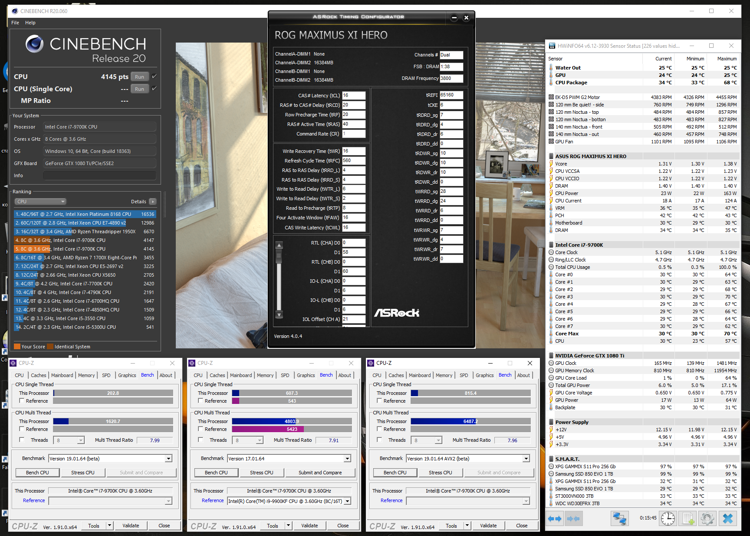Viewport: 750px width, 536px height.
Task: Click the Details arrow icon in Cinebench Ranking
Action: (153, 202)
